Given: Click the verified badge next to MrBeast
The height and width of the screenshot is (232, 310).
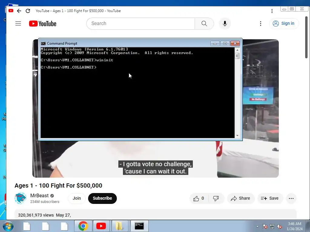Looking at the screenshot, I should coord(52,196).
